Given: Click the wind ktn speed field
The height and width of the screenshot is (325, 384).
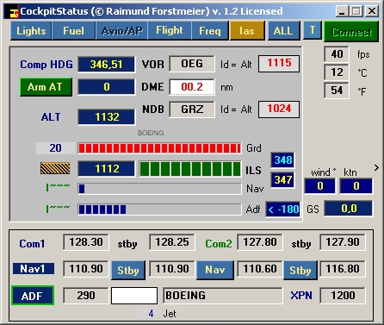Looking at the screenshot, I should pyautogui.click(x=356, y=186).
